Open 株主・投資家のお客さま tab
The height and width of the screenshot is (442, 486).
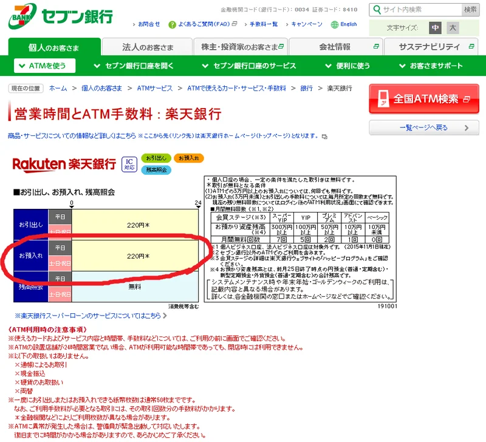click(x=241, y=47)
